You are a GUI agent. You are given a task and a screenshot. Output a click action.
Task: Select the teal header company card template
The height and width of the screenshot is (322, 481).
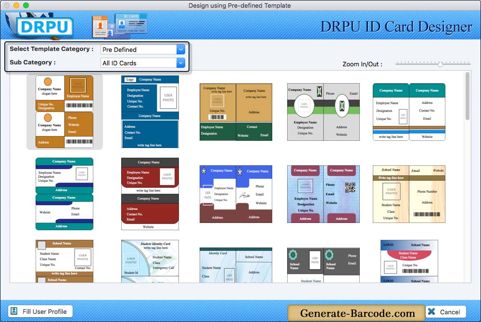(409, 112)
